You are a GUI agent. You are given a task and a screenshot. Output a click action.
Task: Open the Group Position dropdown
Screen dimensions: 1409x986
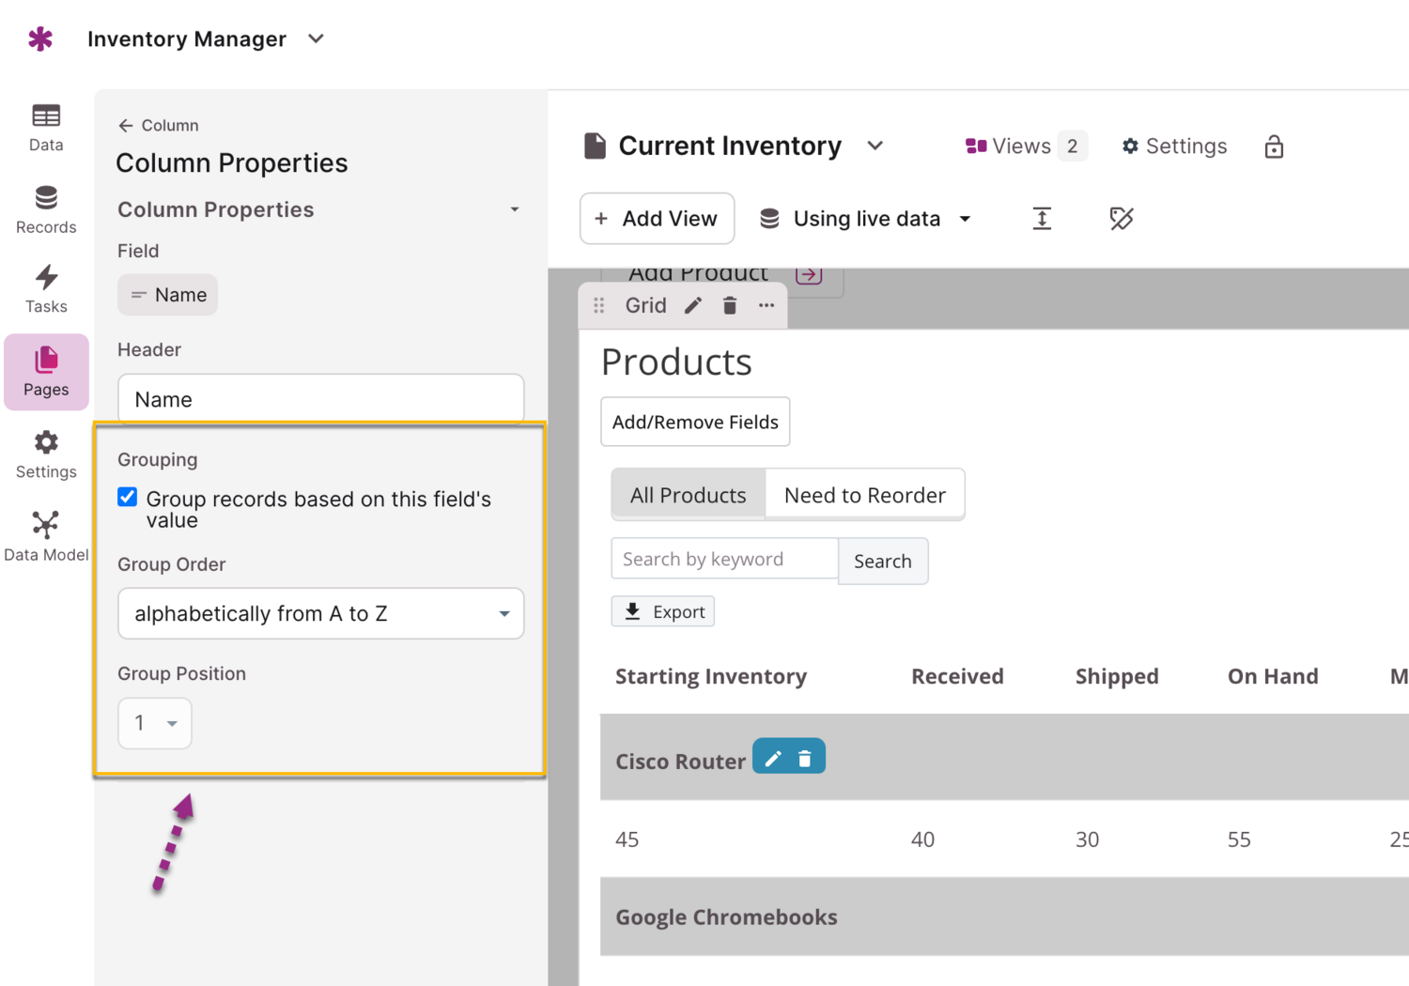point(155,723)
